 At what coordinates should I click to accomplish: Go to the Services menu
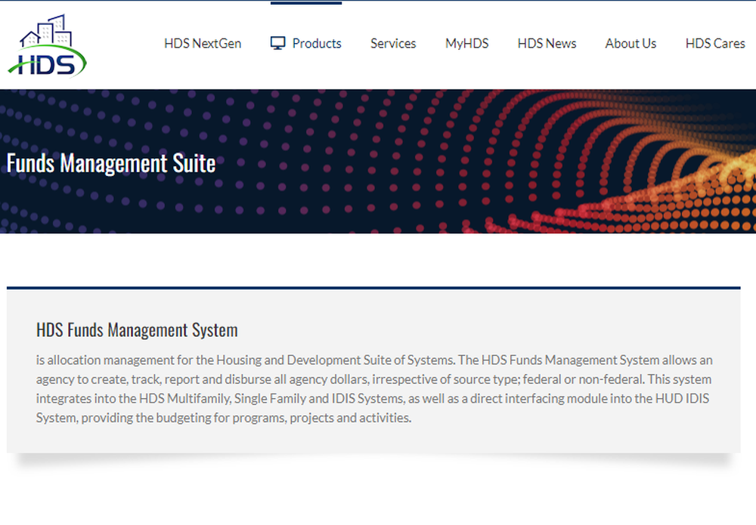tap(393, 43)
